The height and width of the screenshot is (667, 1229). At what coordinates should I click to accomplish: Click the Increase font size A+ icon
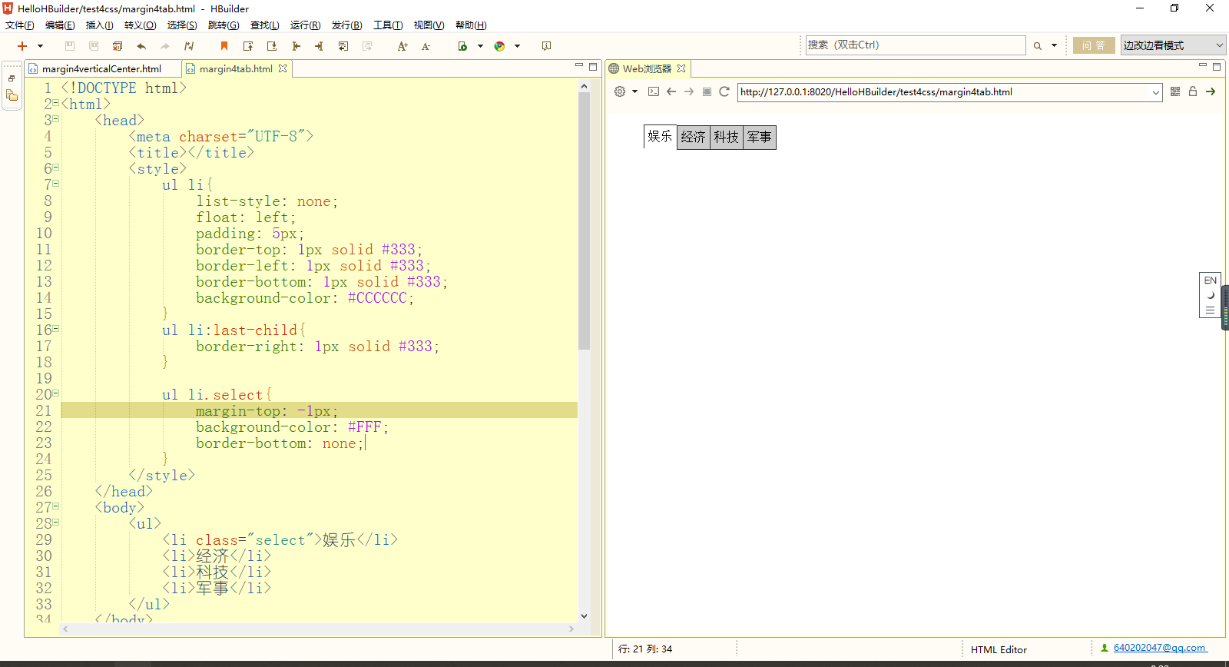(402, 46)
